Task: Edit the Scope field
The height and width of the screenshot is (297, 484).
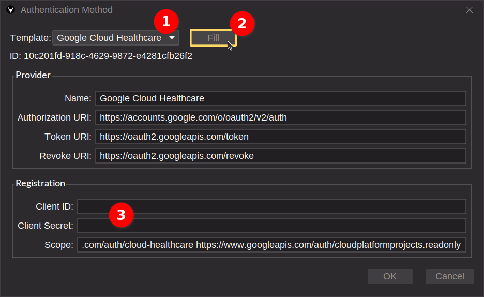Action: coord(271,245)
